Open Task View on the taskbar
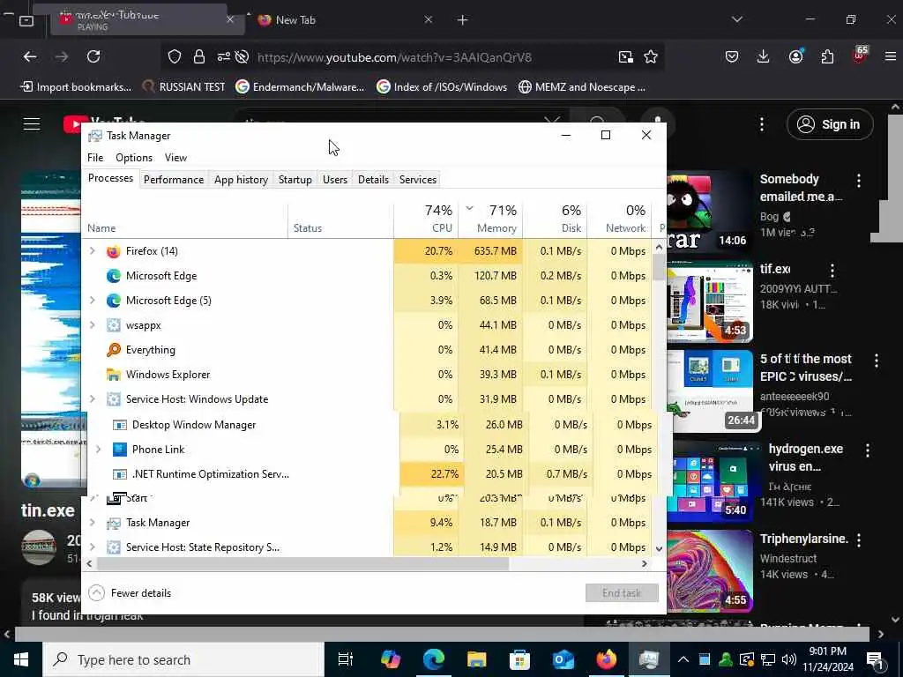 tap(346, 659)
